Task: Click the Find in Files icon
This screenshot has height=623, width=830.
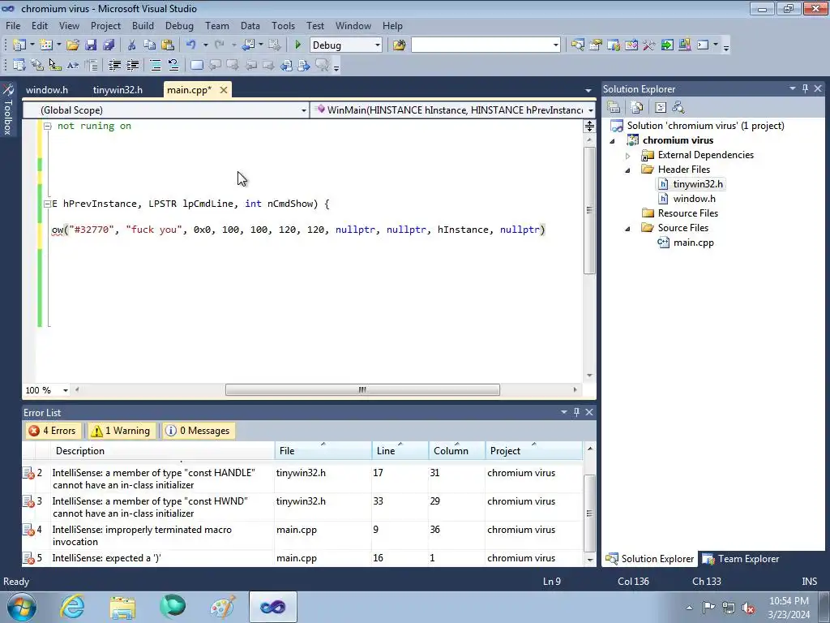Action: 399,45
